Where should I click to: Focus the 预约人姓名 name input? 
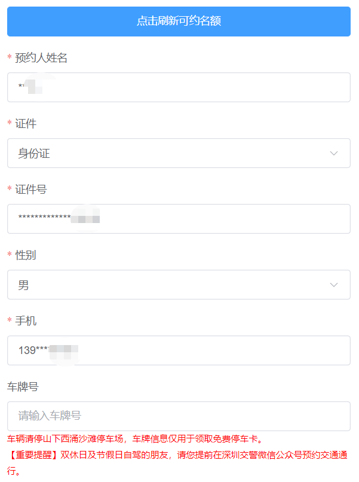pyautogui.click(x=179, y=87)
